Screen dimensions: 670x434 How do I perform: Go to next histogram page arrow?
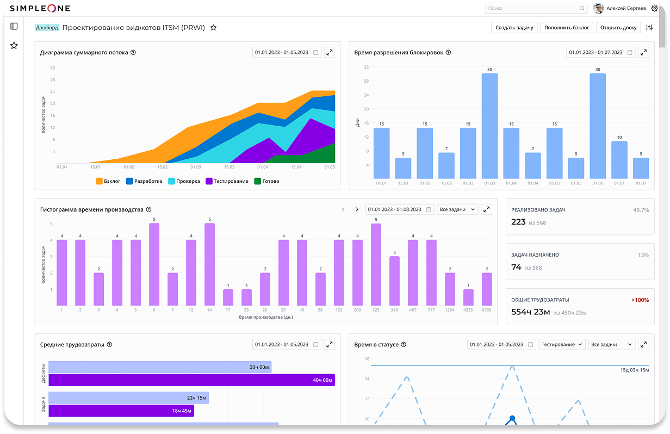(357, 209)
